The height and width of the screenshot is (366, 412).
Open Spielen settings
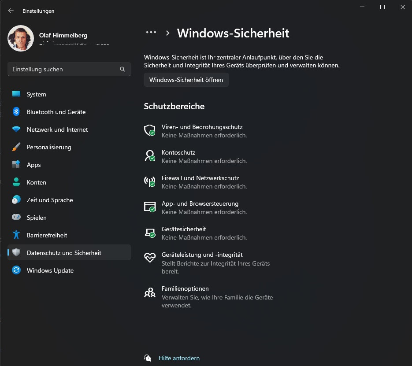tap(69, 218)
